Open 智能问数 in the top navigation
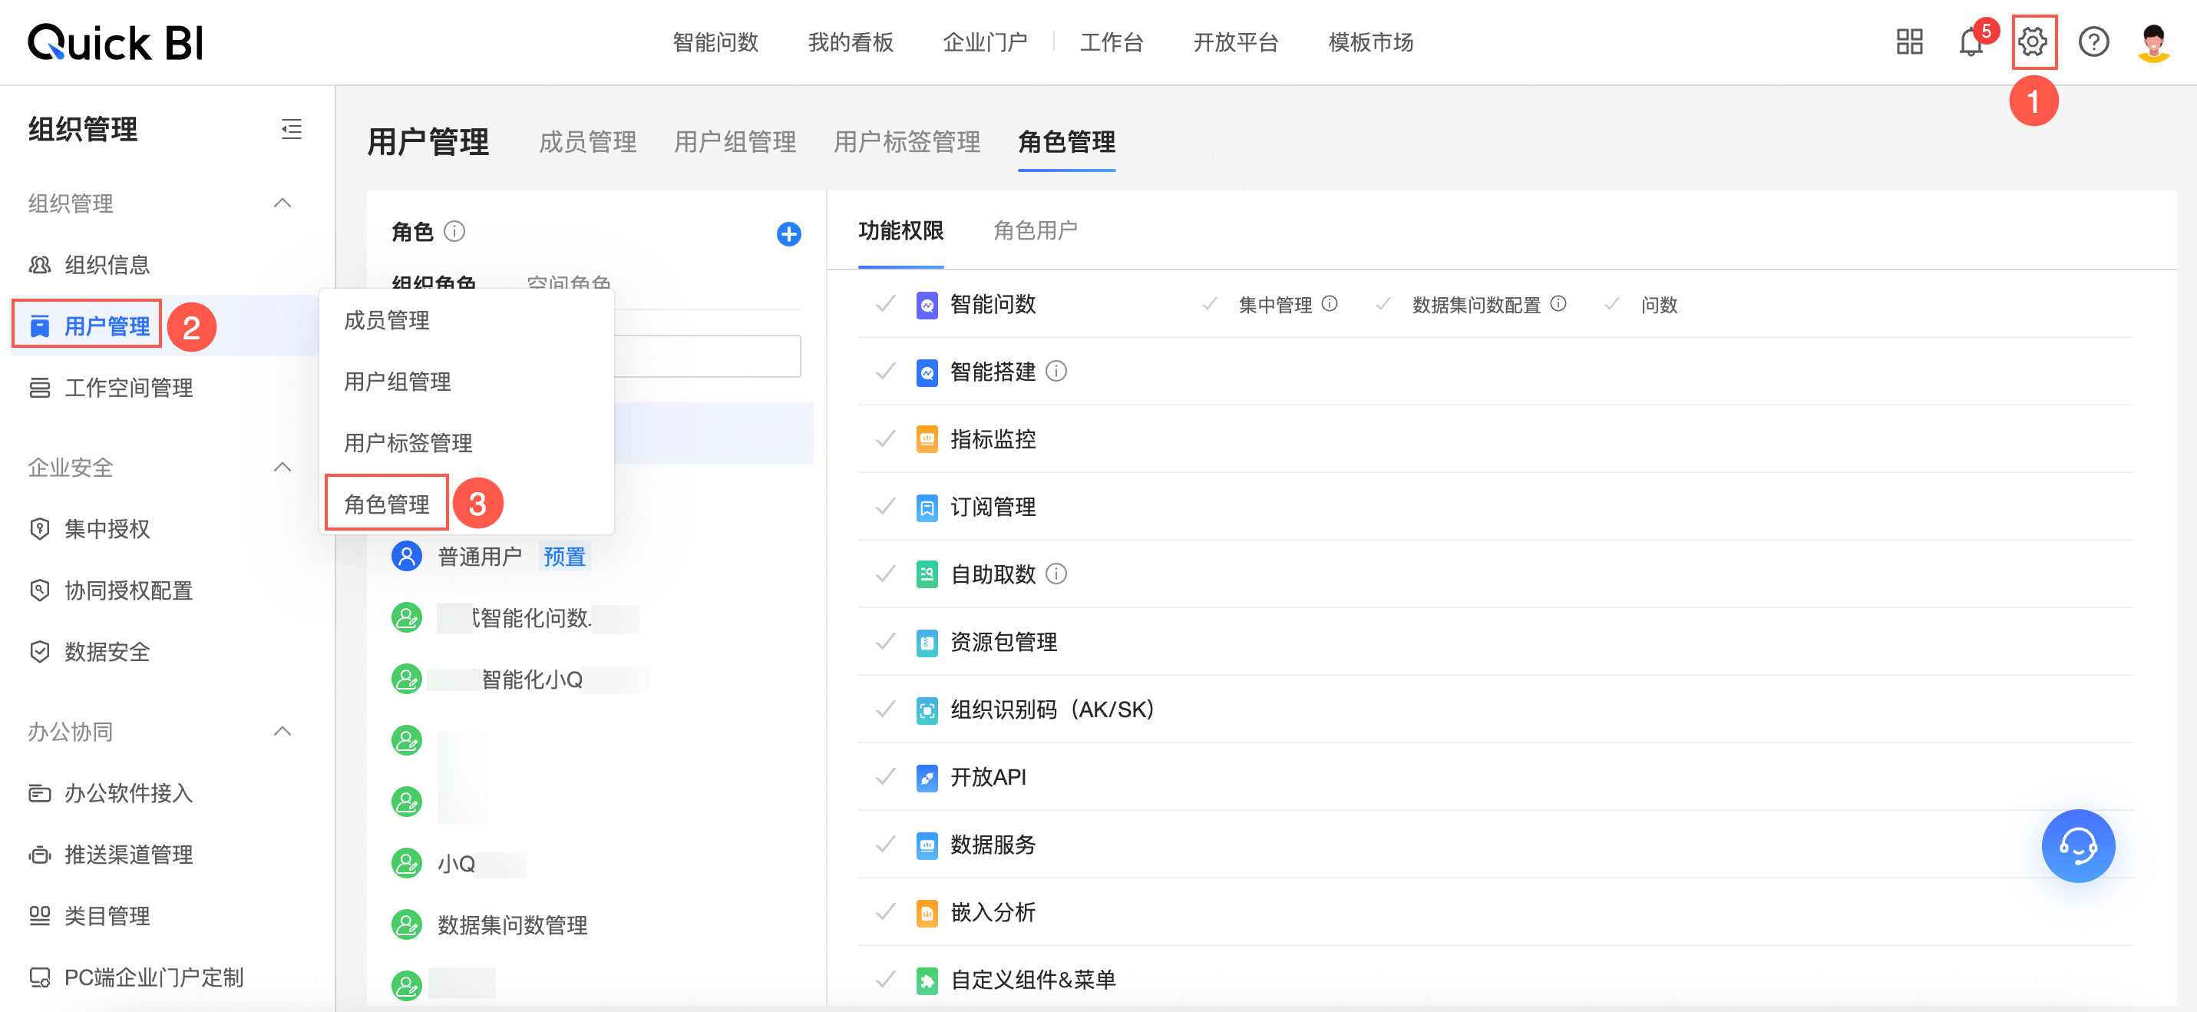This screenshot has width=2197, height=1012. [715, 41]
